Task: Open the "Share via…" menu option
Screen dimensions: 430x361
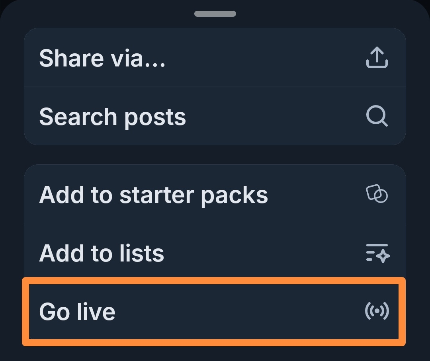Action: coord(215,58)
